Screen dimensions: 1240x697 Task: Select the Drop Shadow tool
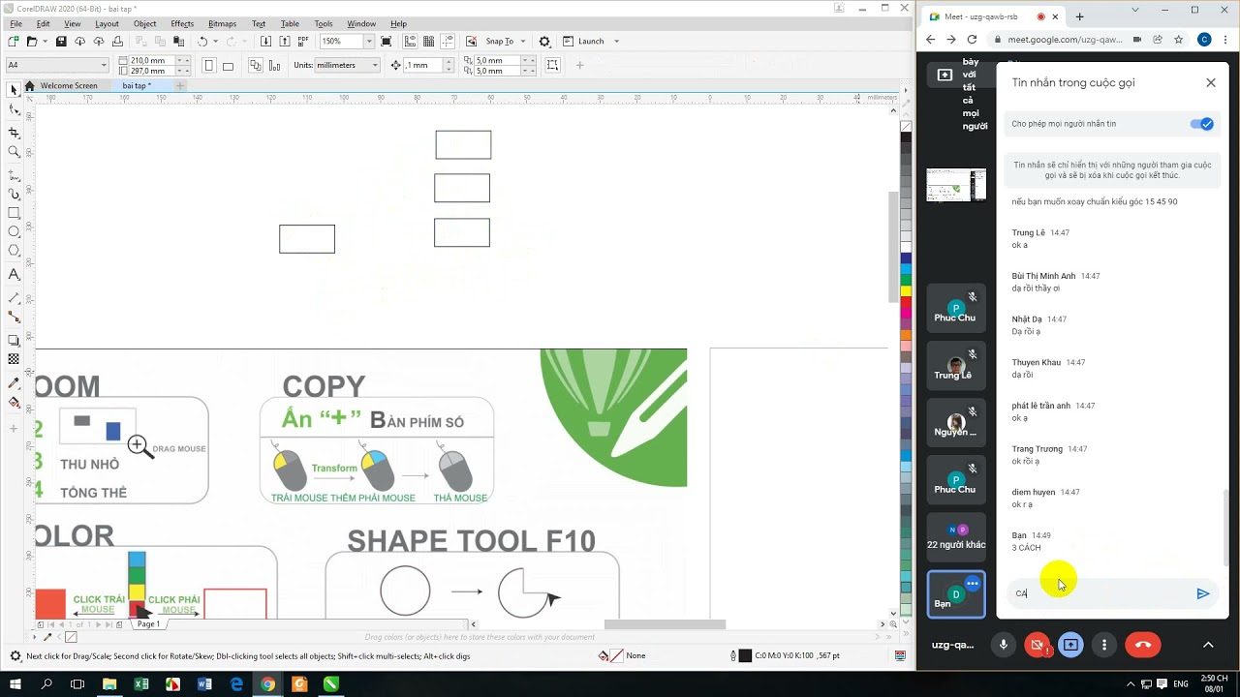point(14,340)
